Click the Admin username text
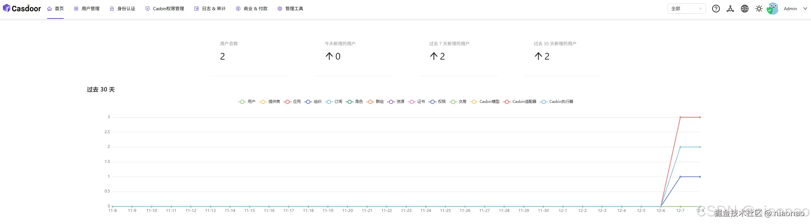 coord(790,9)
